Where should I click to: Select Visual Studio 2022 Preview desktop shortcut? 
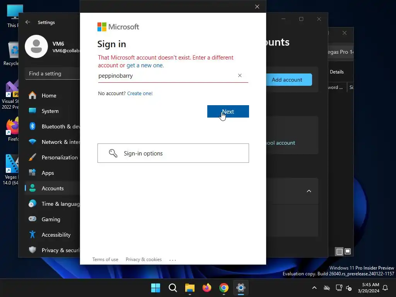(10, 94)
